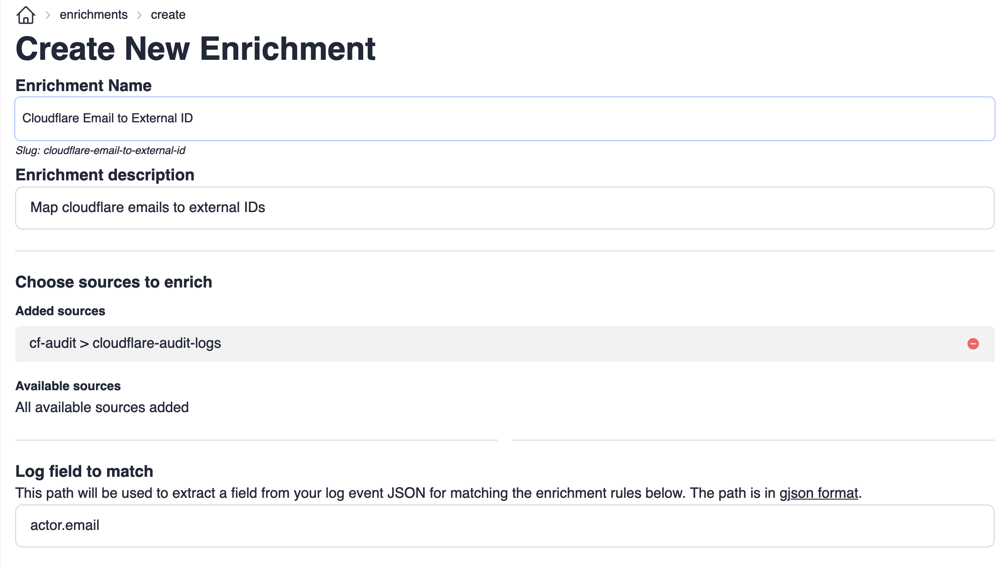Viewport: 1004px width, 567px height.
Task: Click the Added sources label
Action: 60,311
